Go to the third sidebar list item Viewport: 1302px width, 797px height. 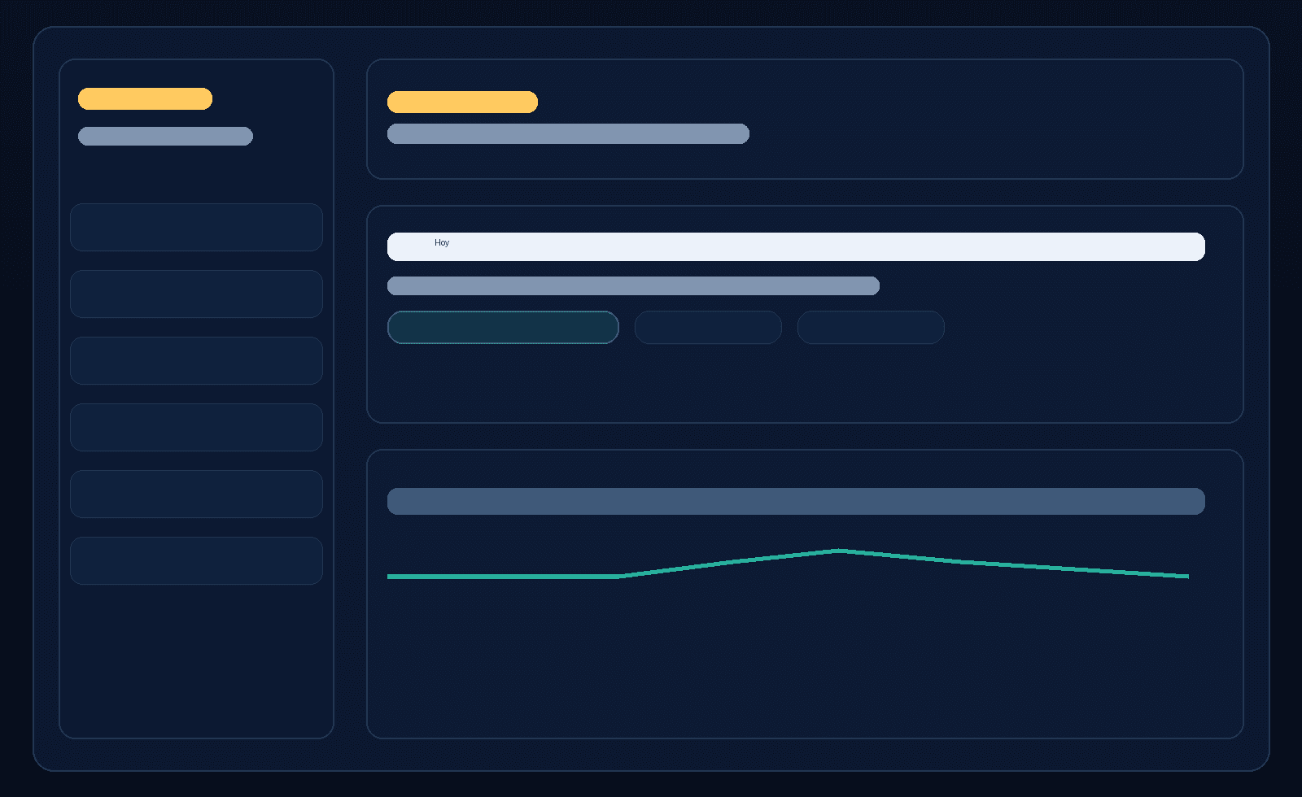click(196, 360)
